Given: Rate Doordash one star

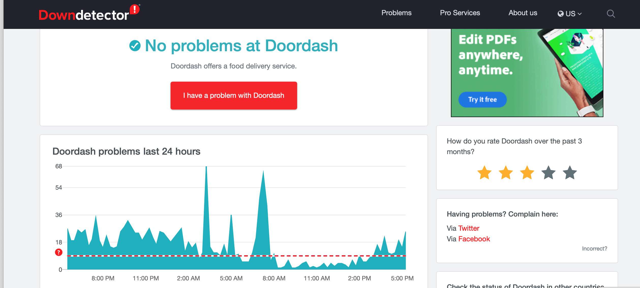Looking at the screenshot, I should (484, 173).
